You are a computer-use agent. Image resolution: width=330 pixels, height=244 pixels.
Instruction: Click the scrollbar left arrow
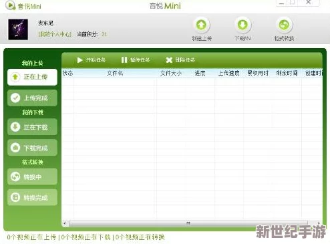tap(65, 223)
